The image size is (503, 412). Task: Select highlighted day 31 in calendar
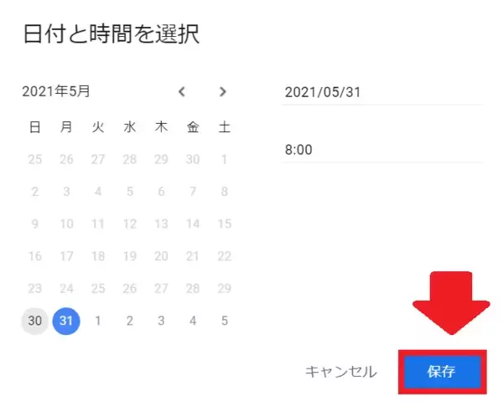pos(66,320)
